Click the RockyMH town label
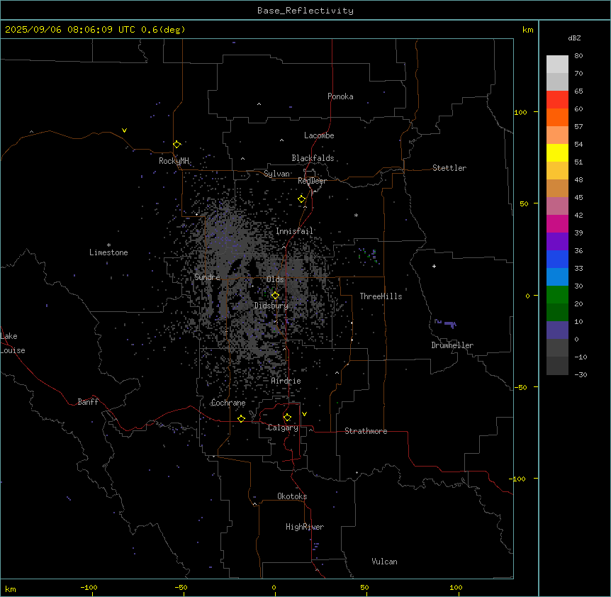The height and width of the screenshot is (597, 611). tap(174, 161)
